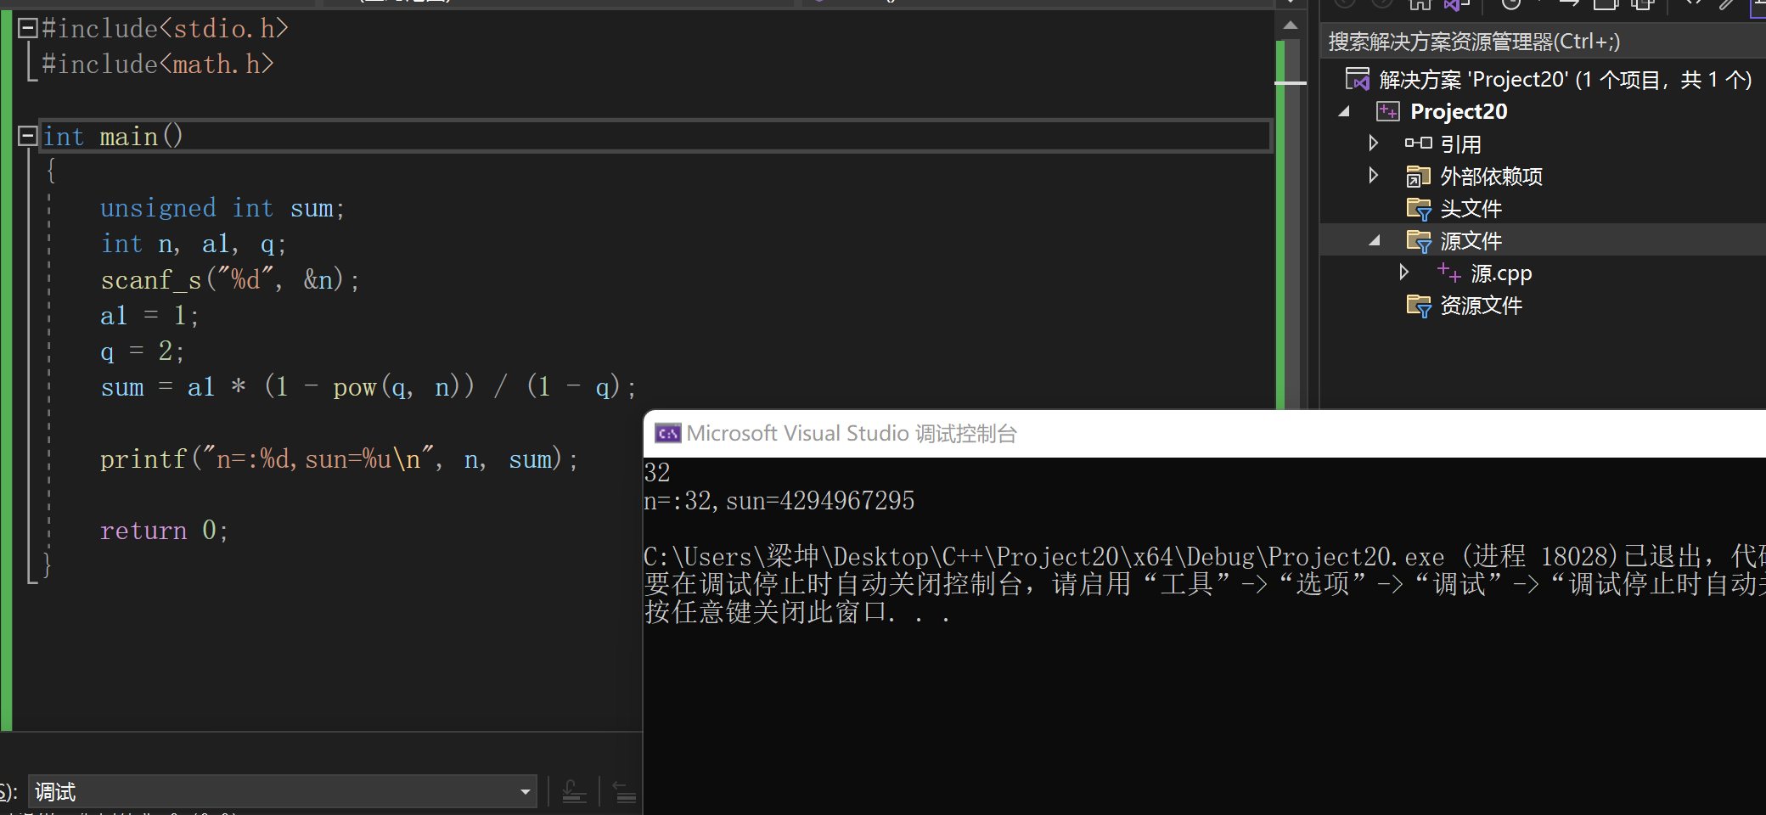Click the solution 'Project20' icon
Image resolution: width=1766 pixels, height=815 pixels.
coord(1358,79)
